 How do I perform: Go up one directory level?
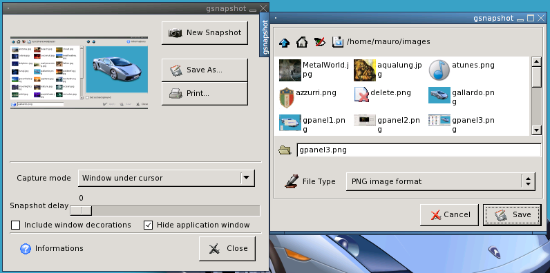point(285,42)
